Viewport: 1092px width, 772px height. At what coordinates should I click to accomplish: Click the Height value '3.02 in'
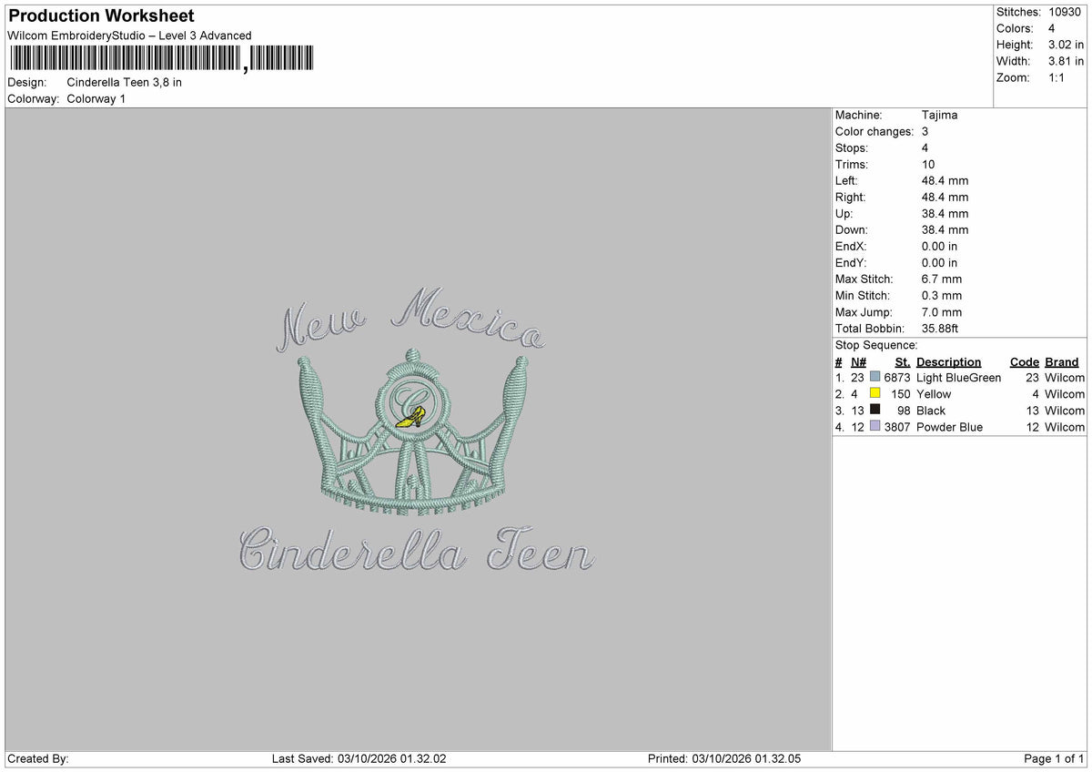[1067, 45]
